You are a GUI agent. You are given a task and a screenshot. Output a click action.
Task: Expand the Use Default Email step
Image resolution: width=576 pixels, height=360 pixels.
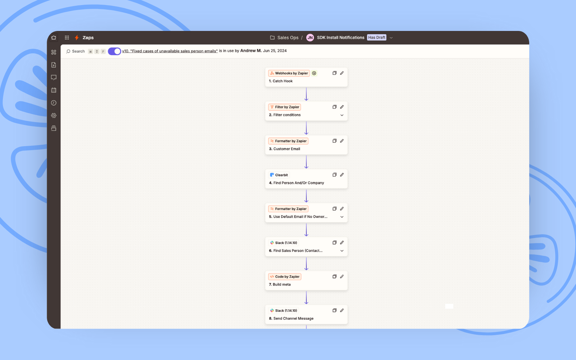point(342,217)
